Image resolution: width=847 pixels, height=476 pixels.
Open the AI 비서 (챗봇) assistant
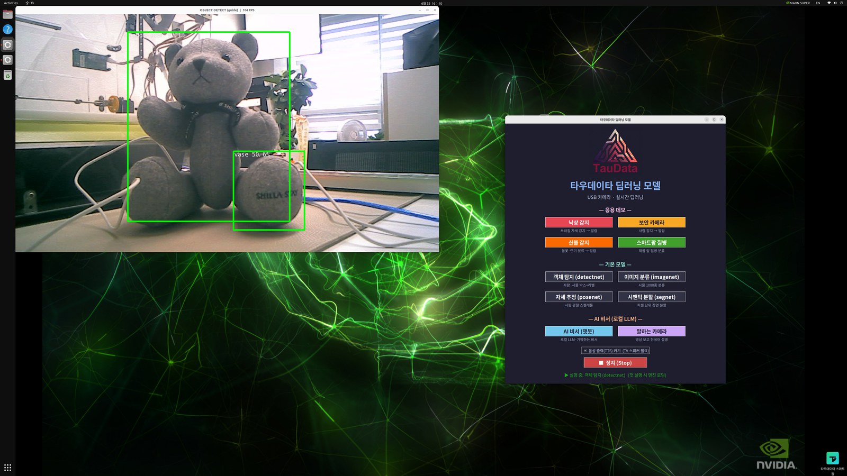[x=579, y=331]
